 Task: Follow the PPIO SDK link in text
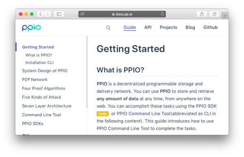click(206, 106)
